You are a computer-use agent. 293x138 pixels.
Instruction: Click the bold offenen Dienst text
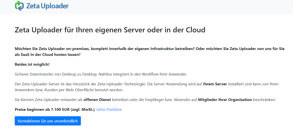coord(97,100)
